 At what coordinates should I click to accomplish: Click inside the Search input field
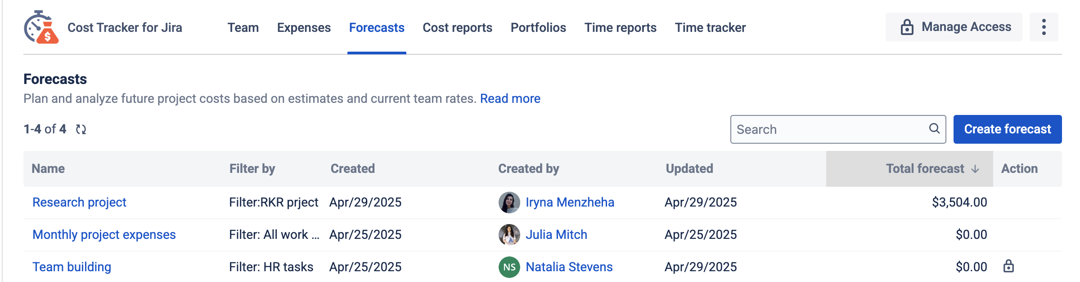click(828, 129)
